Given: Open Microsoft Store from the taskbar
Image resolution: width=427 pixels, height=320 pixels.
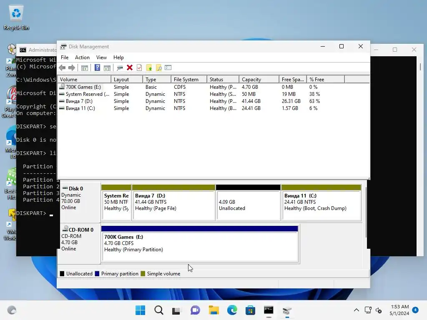Looking at the screenshot, I should 250,310.
